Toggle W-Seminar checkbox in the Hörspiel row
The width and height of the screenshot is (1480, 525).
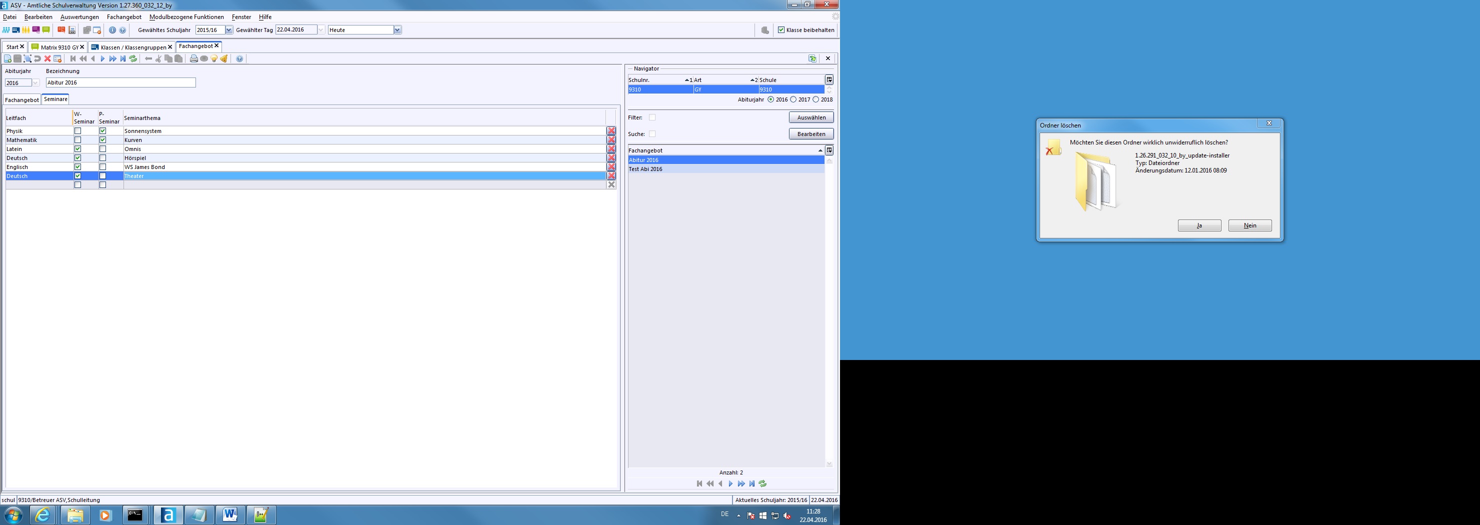(x=78, y=158)
